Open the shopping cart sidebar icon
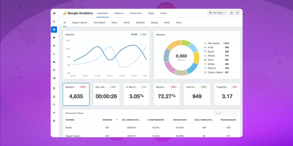The width and height of the screenshot is (293, 146). (x=54, y=78)
